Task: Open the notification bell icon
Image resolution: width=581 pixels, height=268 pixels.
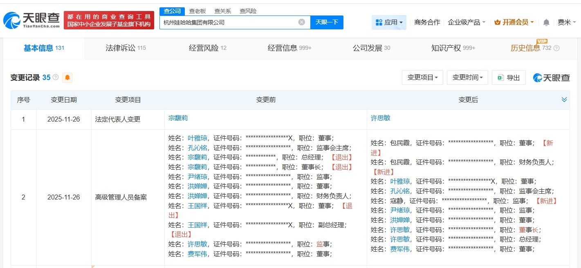Action: [x=545, y=22]
